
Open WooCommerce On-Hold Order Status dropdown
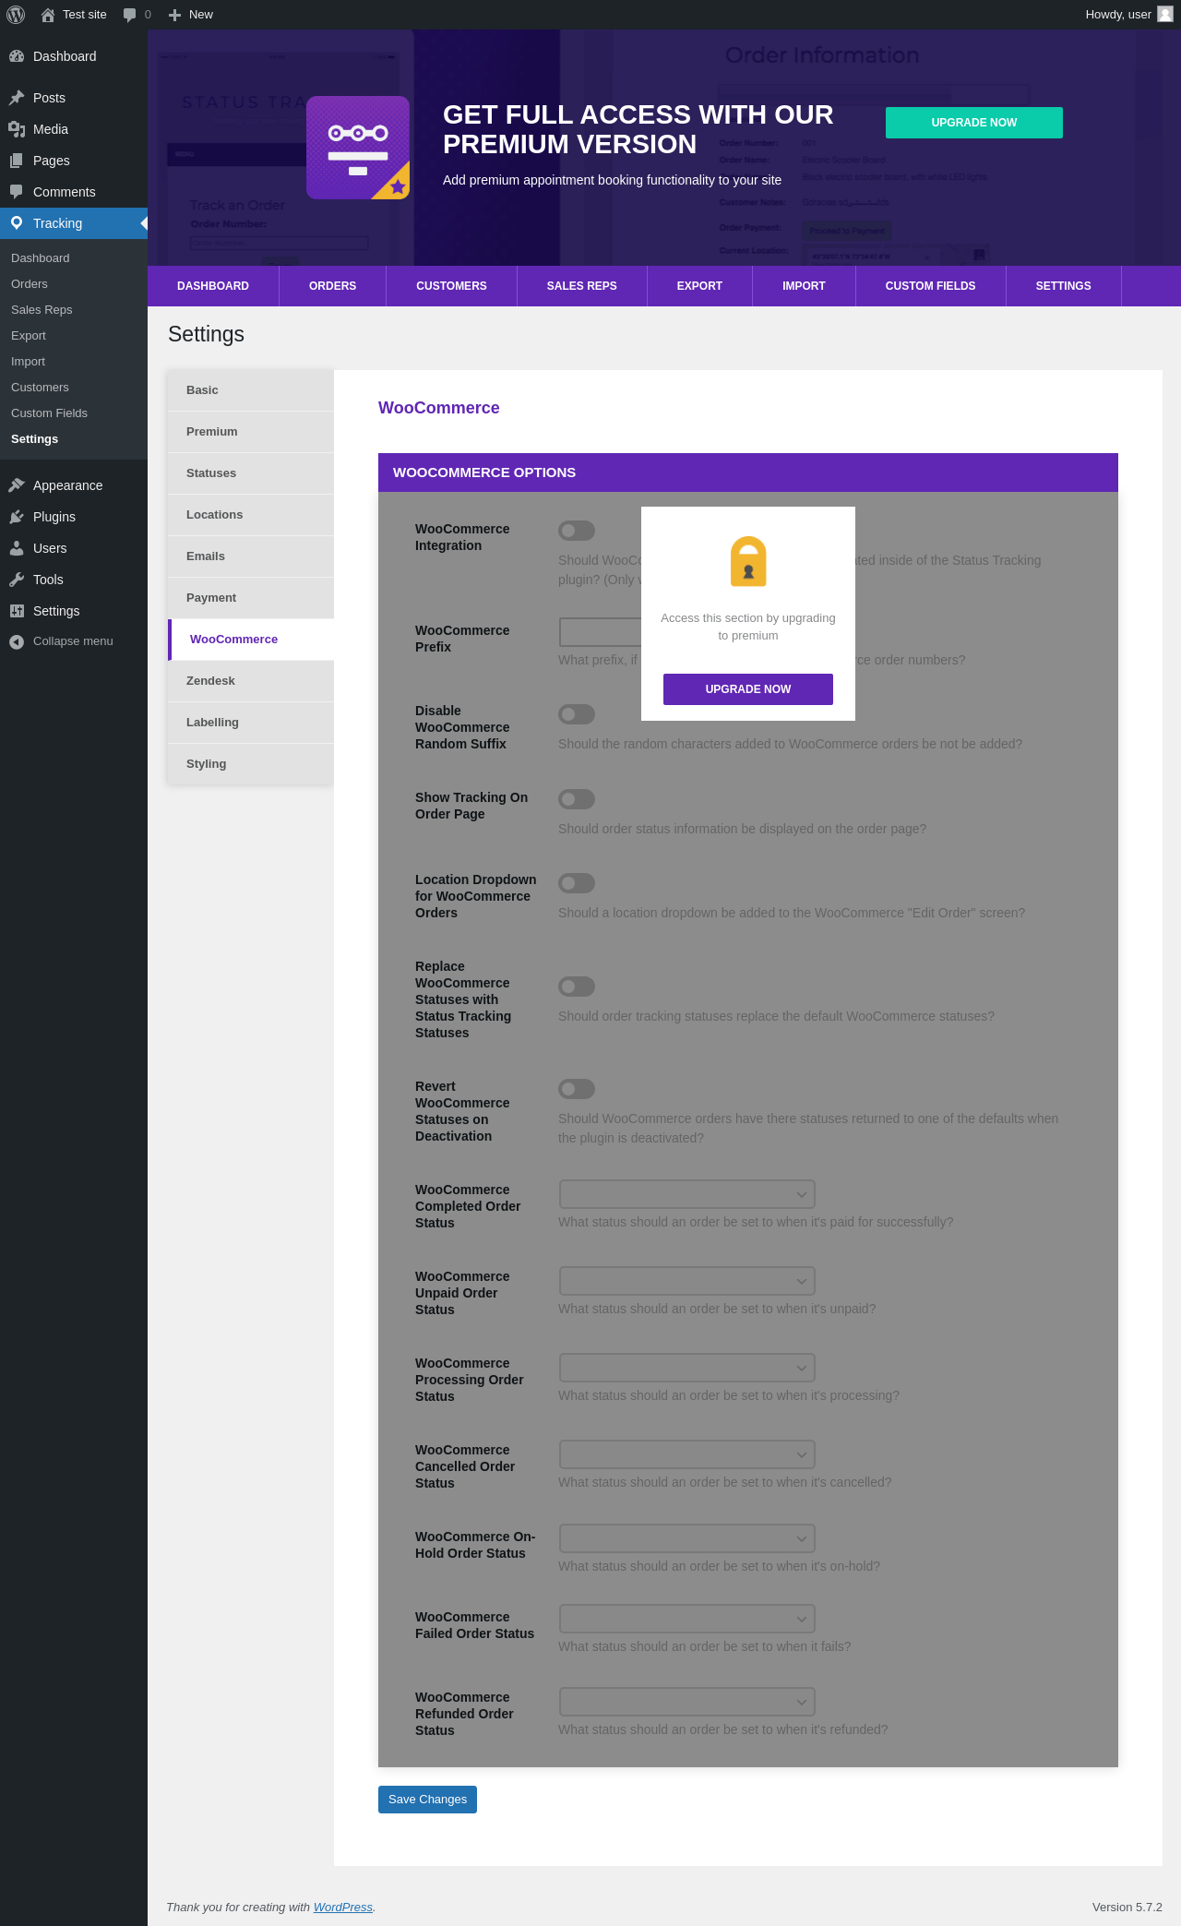point(687,1538)
